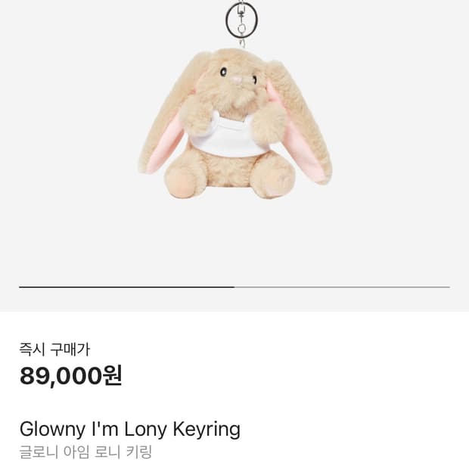Open the Glowny I'm Lony Keyring title
This screenshot has width=469, height=469.
[x=130, y=429]
